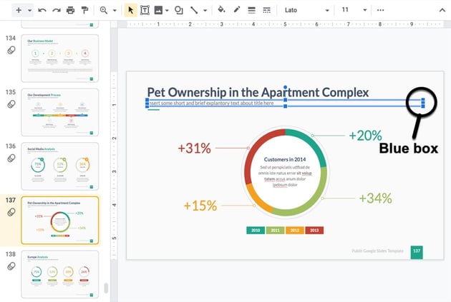Click the print icon
Viewport: 451px width, 302px height.
coord(70,11)
